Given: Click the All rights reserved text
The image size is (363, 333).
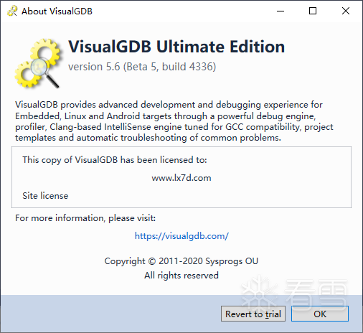Looking at the screenshot, I should (181, 276).
